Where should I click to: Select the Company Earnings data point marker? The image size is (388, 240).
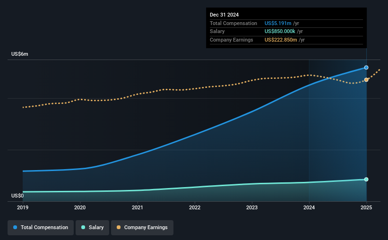click(366, 80)
